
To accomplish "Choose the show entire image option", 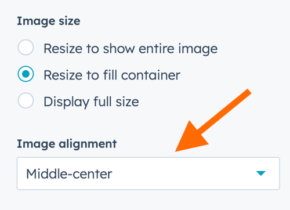I will point(26,48).
